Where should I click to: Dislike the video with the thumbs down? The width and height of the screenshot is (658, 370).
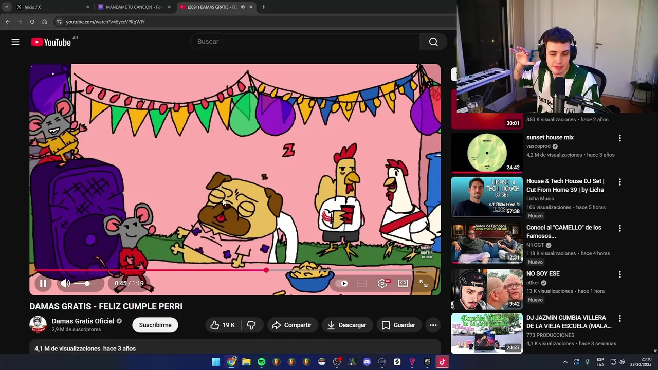coord(251,325)
